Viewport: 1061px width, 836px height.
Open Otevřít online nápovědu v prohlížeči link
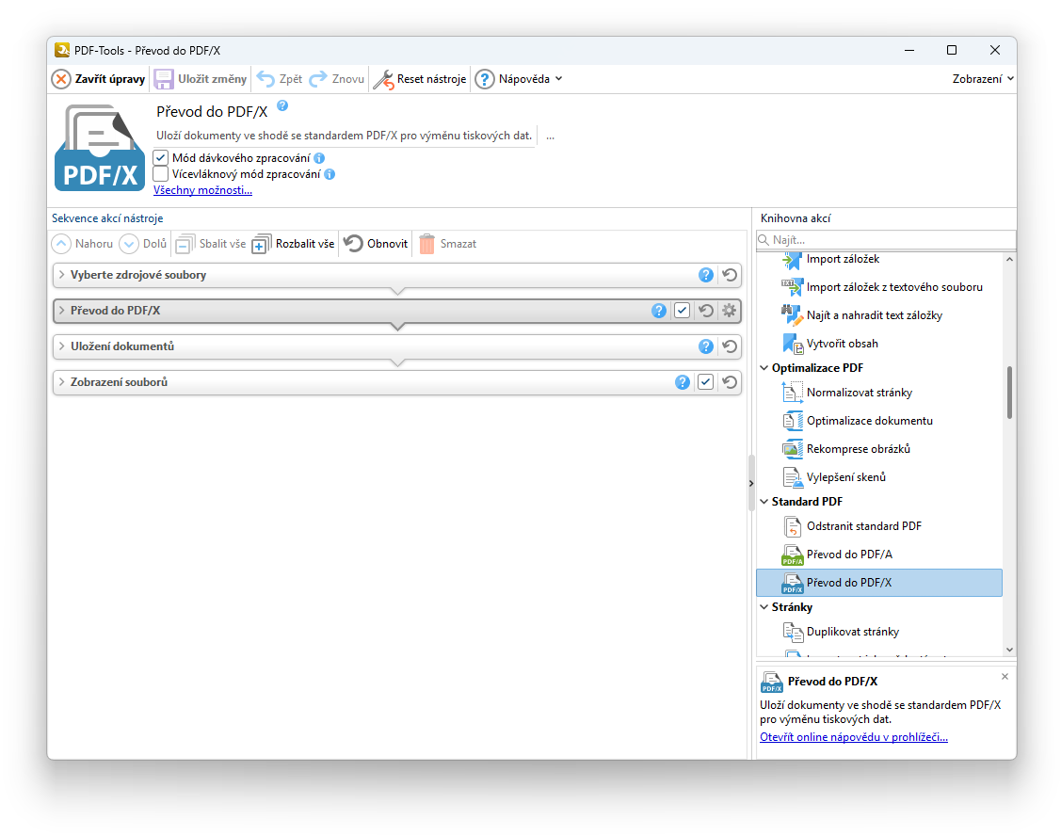click(853, 737)
